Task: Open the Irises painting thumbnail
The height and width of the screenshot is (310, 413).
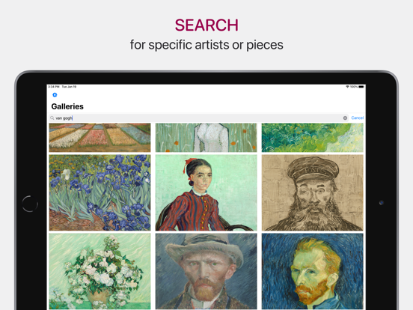Action: tap(100, 192)
